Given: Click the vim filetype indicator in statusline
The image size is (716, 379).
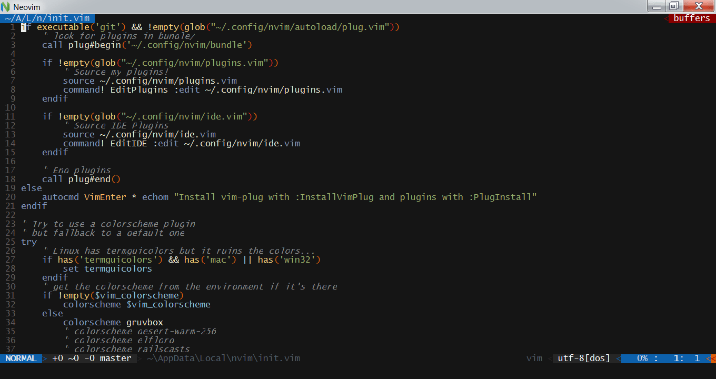Looking at the screenshot, I should (534, 358).
